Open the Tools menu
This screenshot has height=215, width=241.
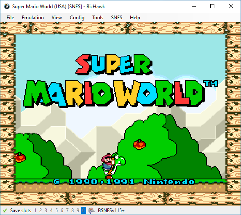click(98, 18)
